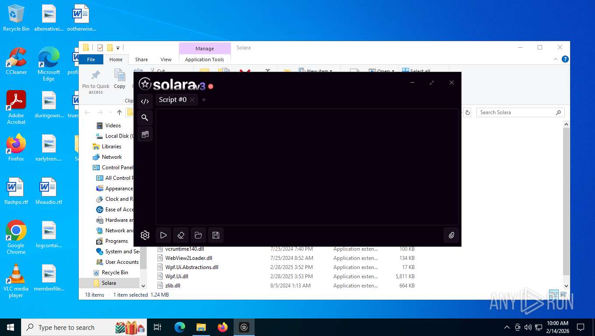Open Task View from the taskbar
Viewport: 595px width, 336px height.
click(x=157, y=327)
